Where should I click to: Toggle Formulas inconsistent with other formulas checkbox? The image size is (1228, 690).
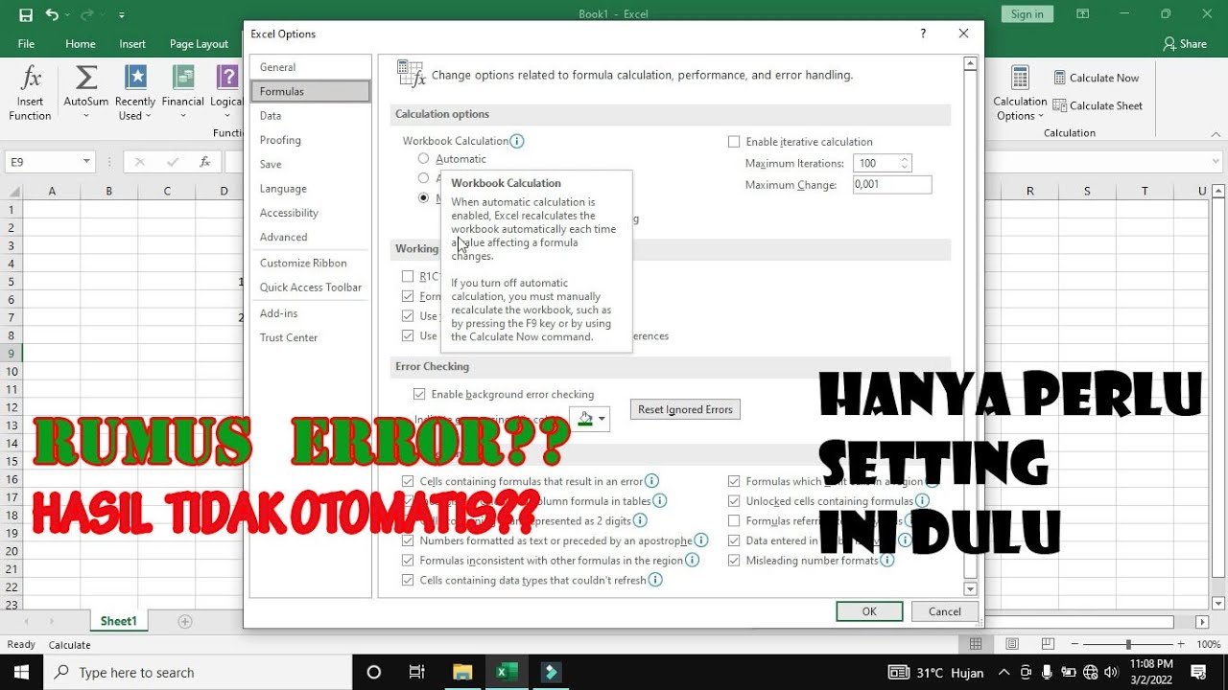(408, 561)
